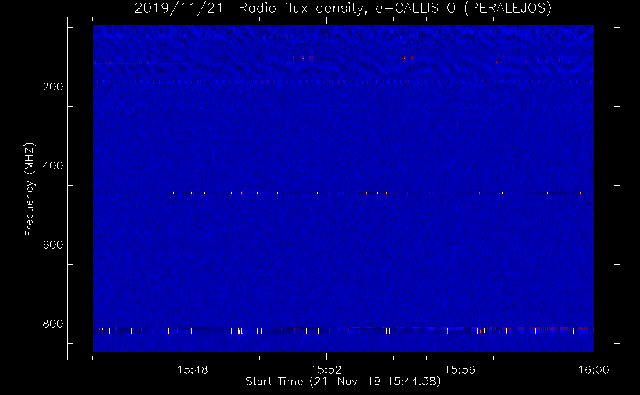Click the 800 frequency tick label
The width and height of the screenshot is (640, 395).
[53, 324]
